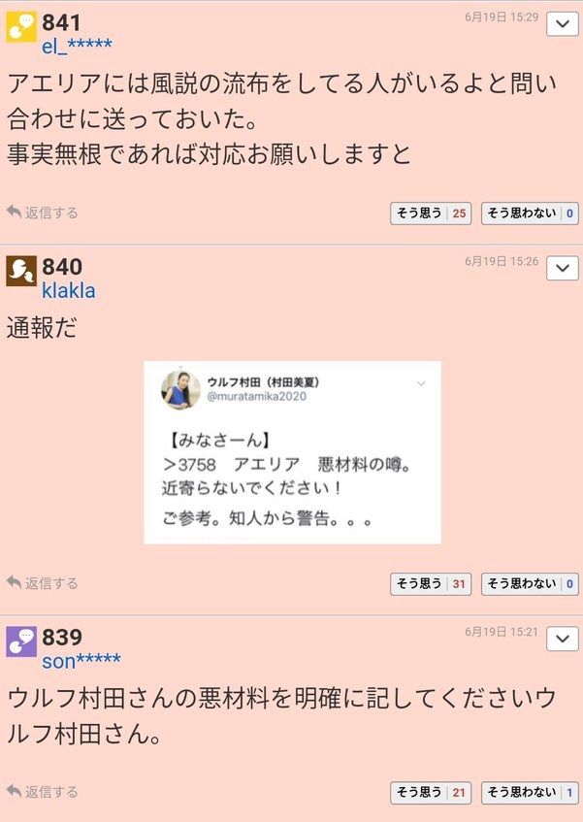Open the embedded tweet screenshot image

tap(292, 452)
